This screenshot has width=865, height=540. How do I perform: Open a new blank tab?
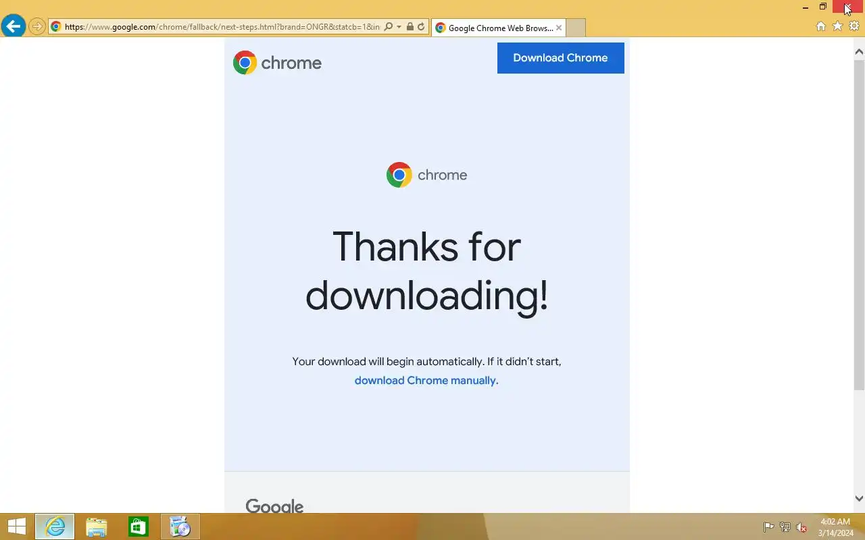pos(576,28)
